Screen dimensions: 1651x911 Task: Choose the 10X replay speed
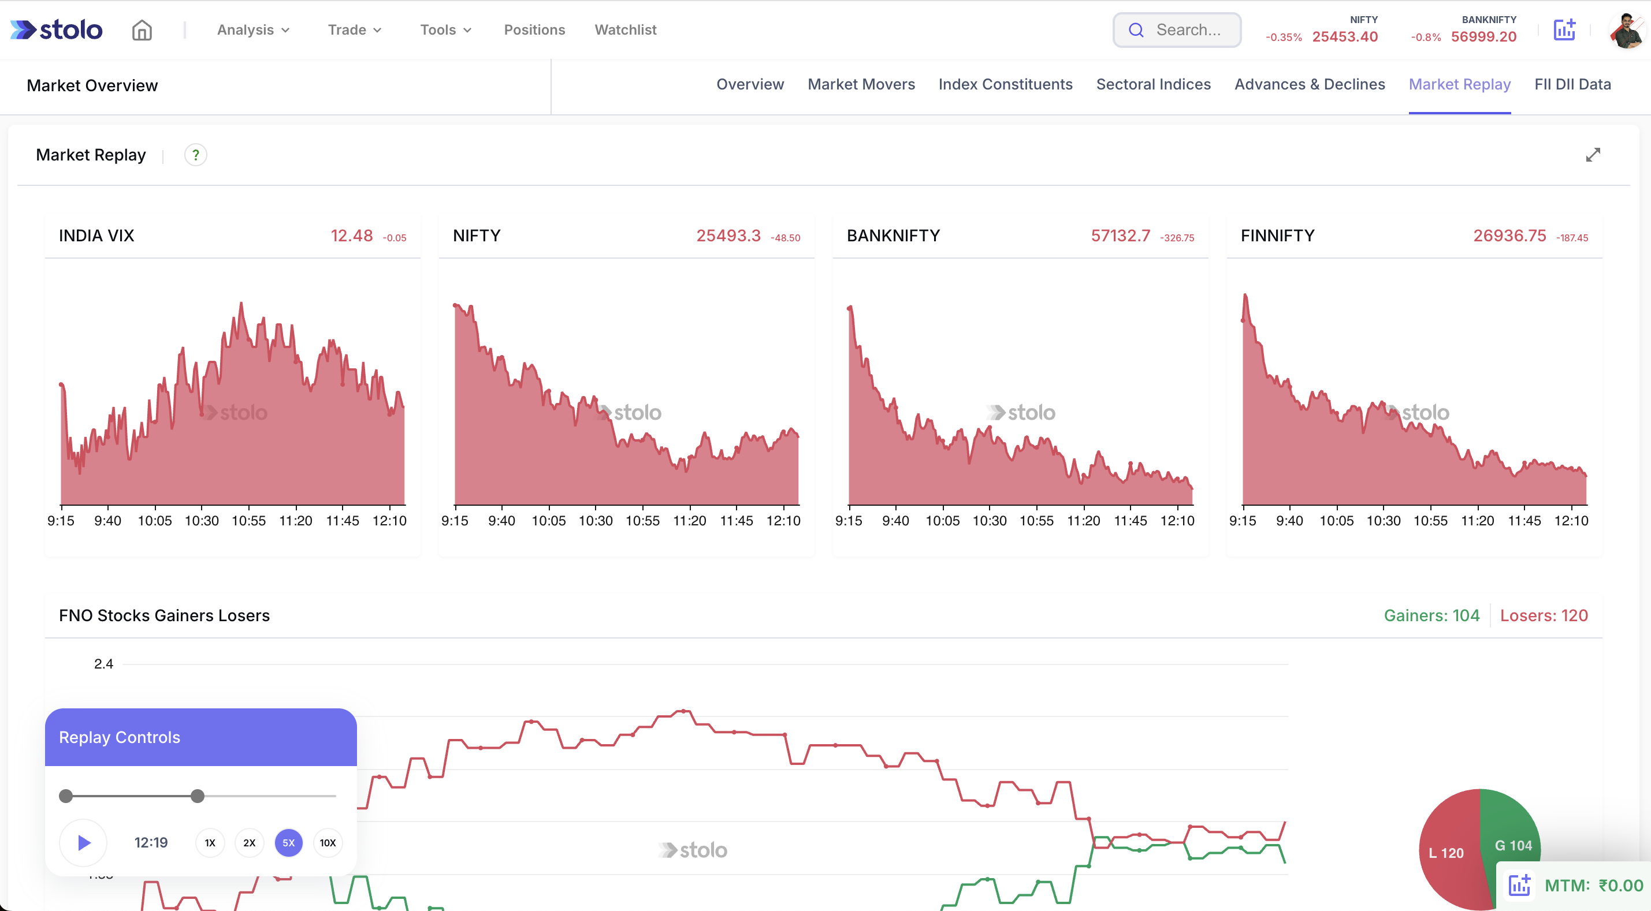pos(328,842)
